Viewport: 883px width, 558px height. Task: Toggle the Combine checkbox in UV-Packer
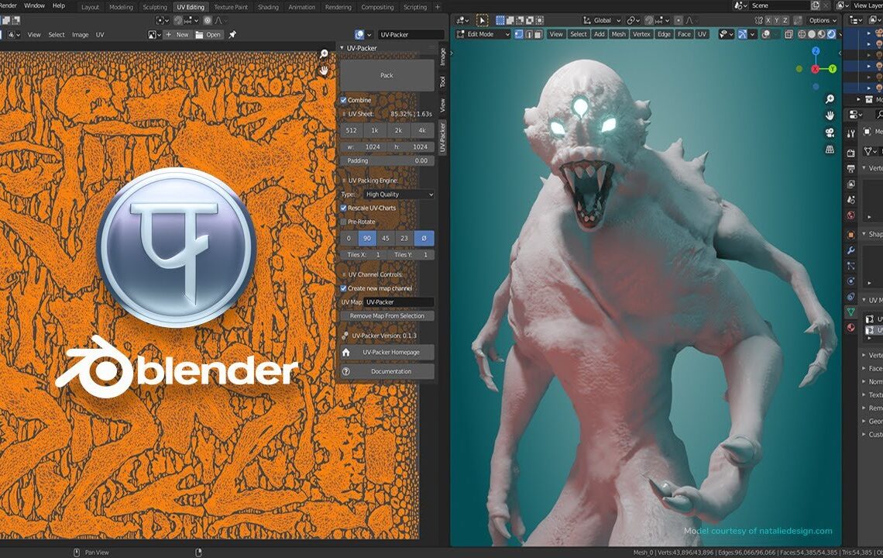[343, 100]
